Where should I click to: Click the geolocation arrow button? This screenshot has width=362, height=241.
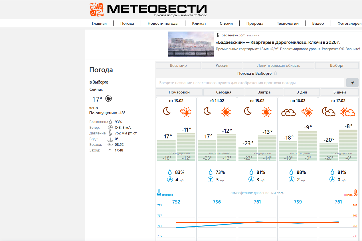click(352, 83)
